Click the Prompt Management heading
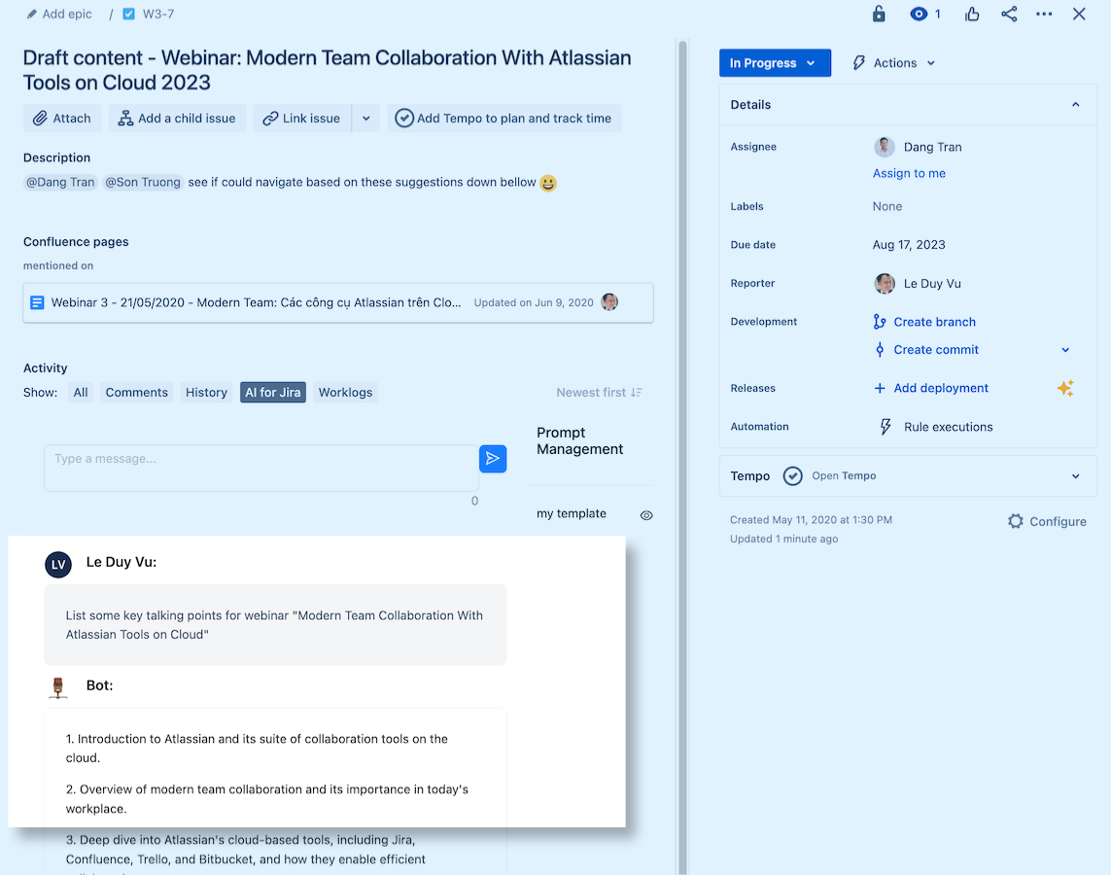Screen dimensions: 1111x875 click(579, 440)
